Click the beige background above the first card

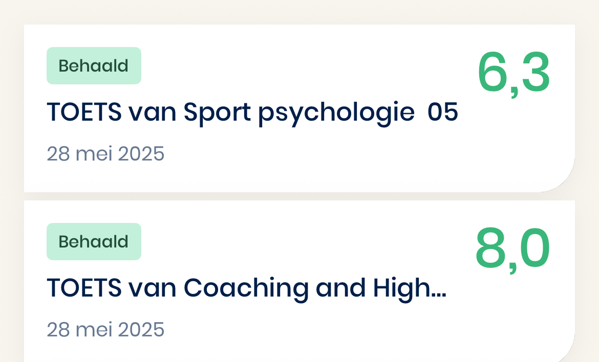tap(299, 12)
